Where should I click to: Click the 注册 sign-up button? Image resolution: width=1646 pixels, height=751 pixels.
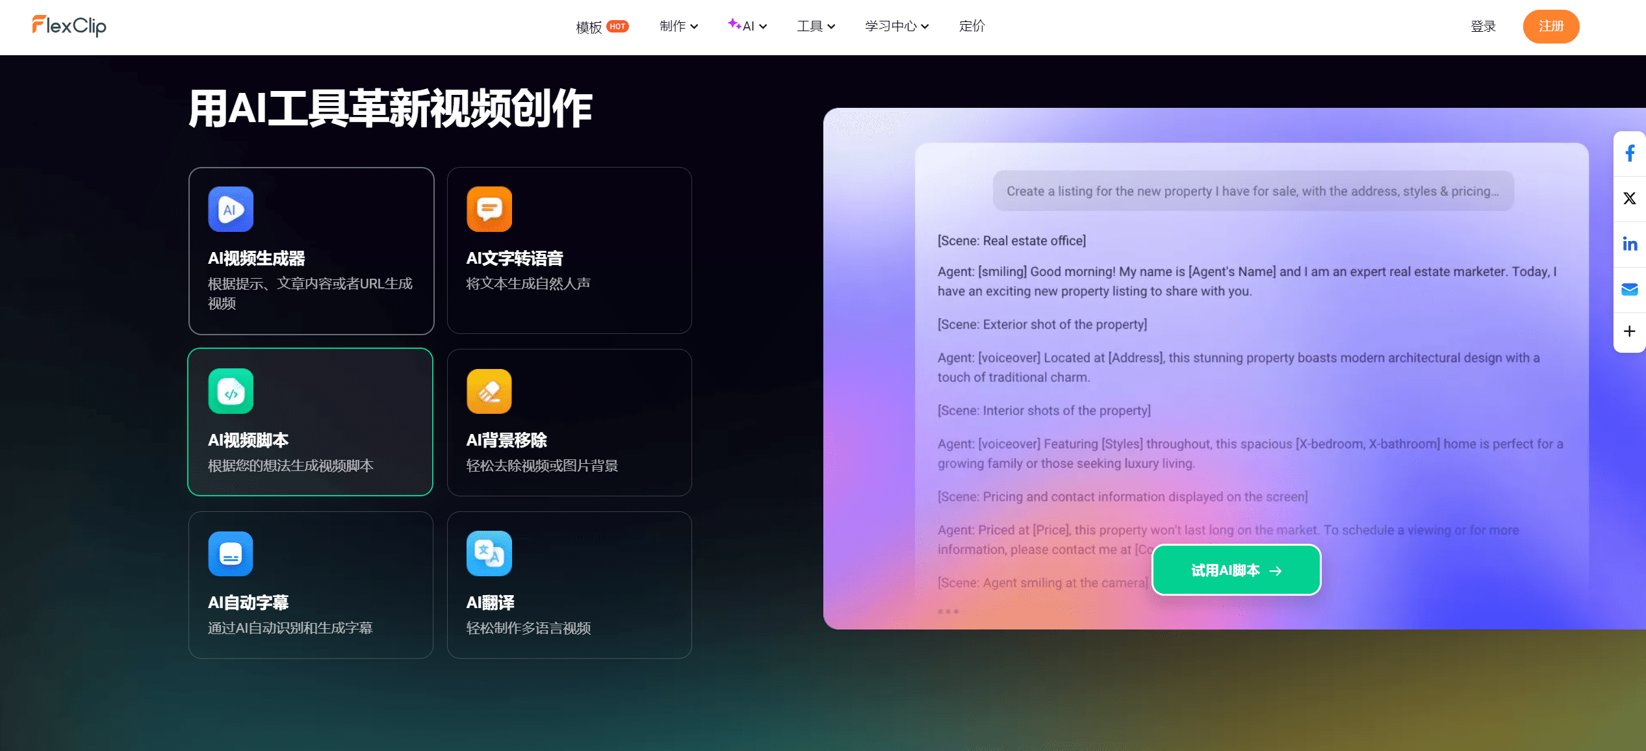1551,27
